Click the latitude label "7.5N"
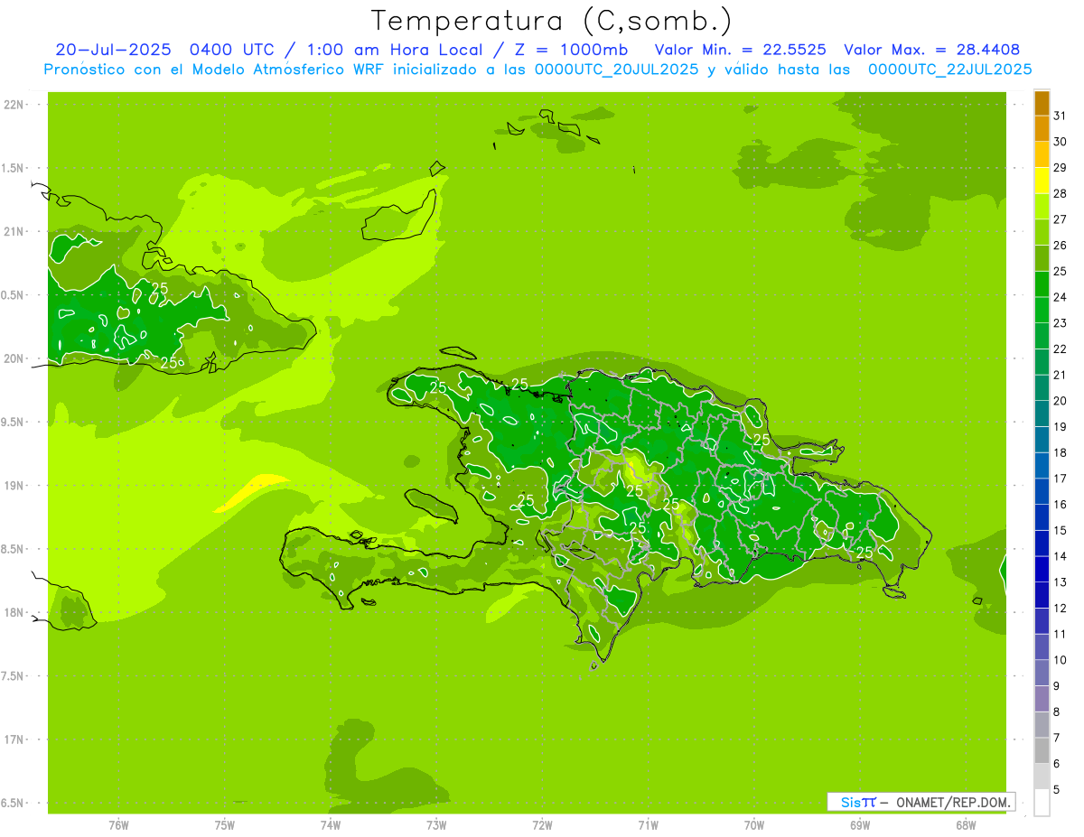This screenshot has height=837, width=1084. click(13, 675)
